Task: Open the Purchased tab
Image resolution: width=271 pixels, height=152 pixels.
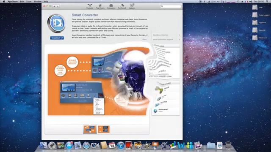Action: [122, 6]
